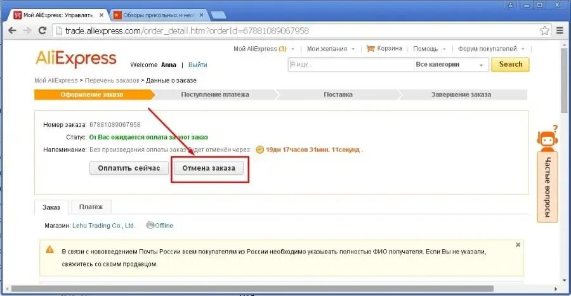Click the username Anna
This screenshot has width=571, height=296.
[x=169, y=65]
